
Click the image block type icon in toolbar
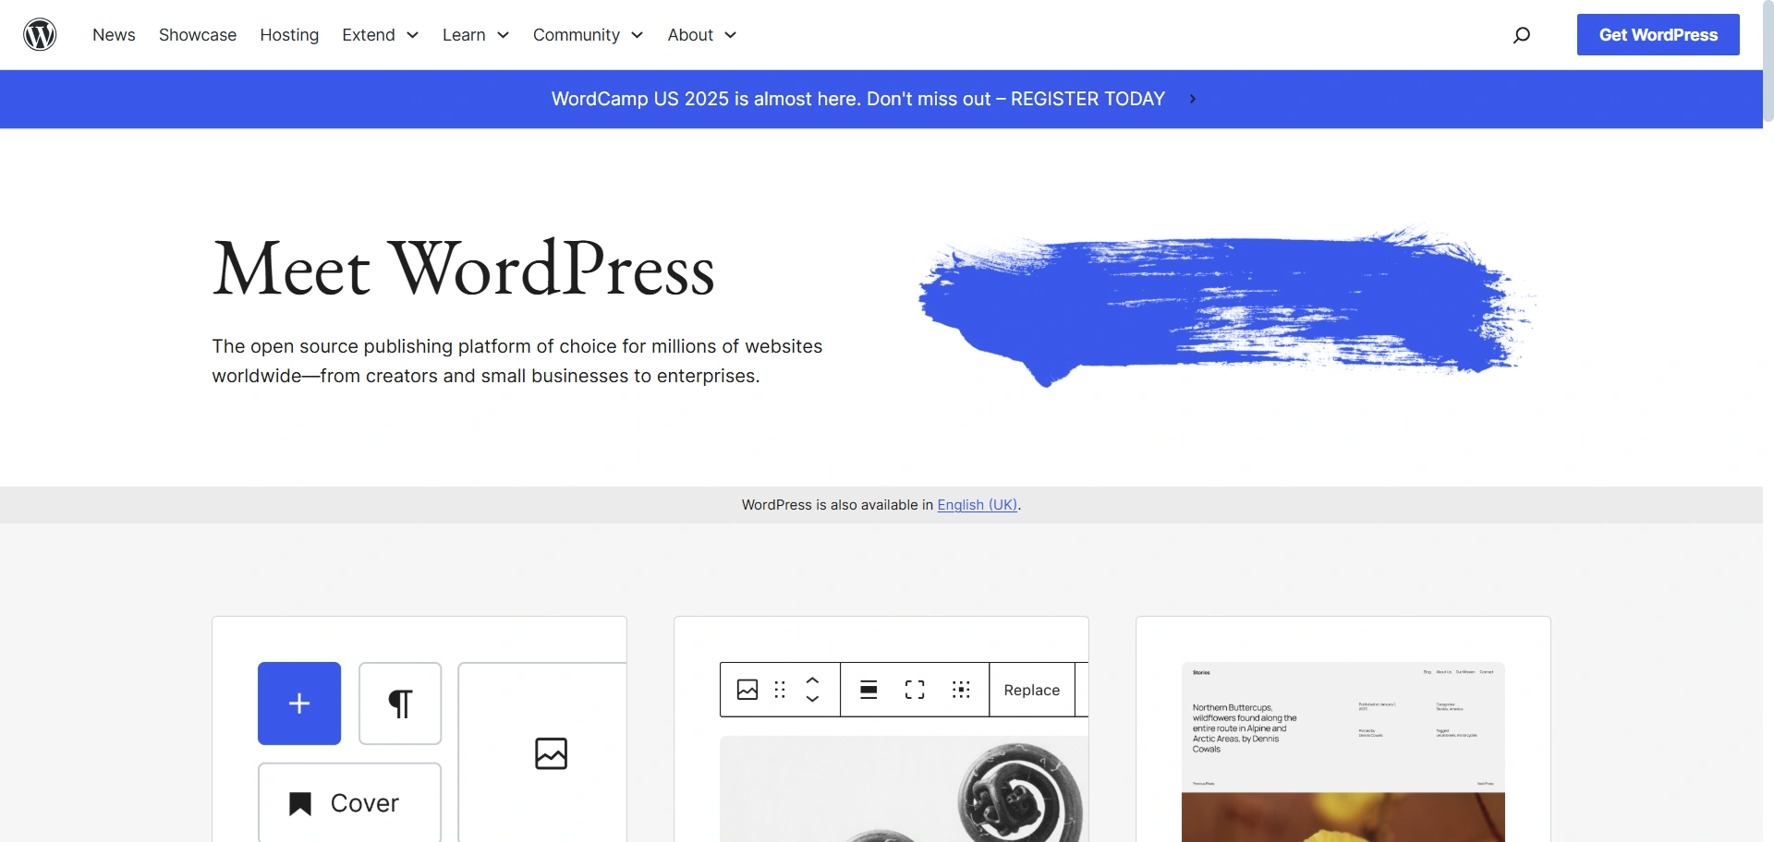[747, 690]
